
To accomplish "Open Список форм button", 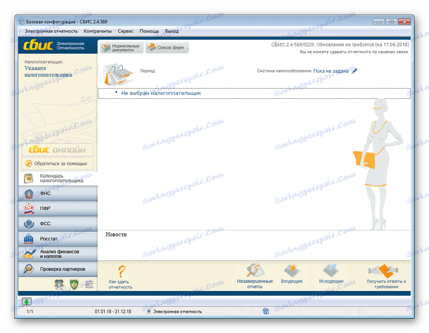I will pos(167,47).
